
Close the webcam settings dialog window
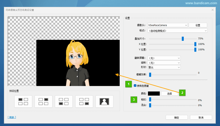tap(212, 10)
